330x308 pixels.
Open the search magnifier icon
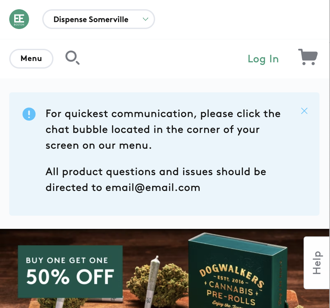72,58
